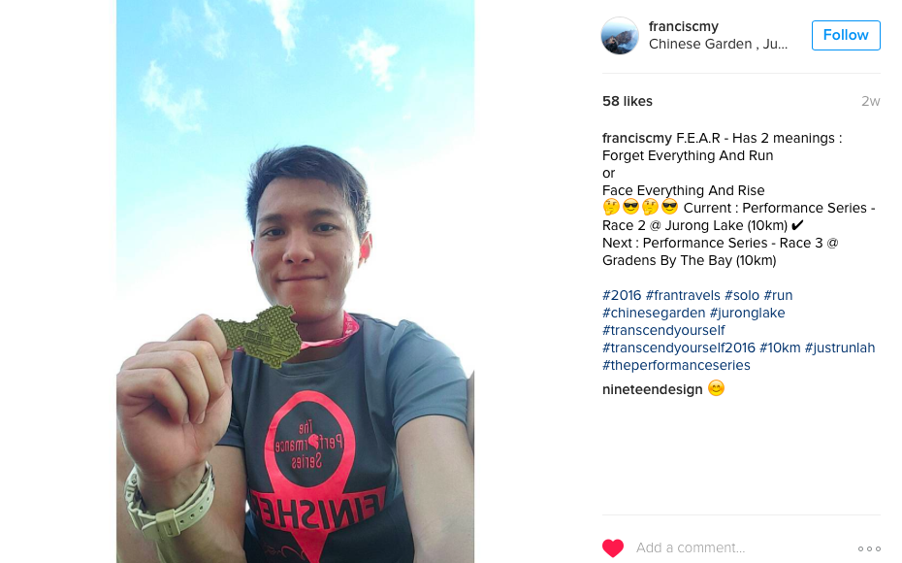Viewport: 902px width, 563px height.
Task: Open the franciscmy username in header
Action: tap(684, 26)
